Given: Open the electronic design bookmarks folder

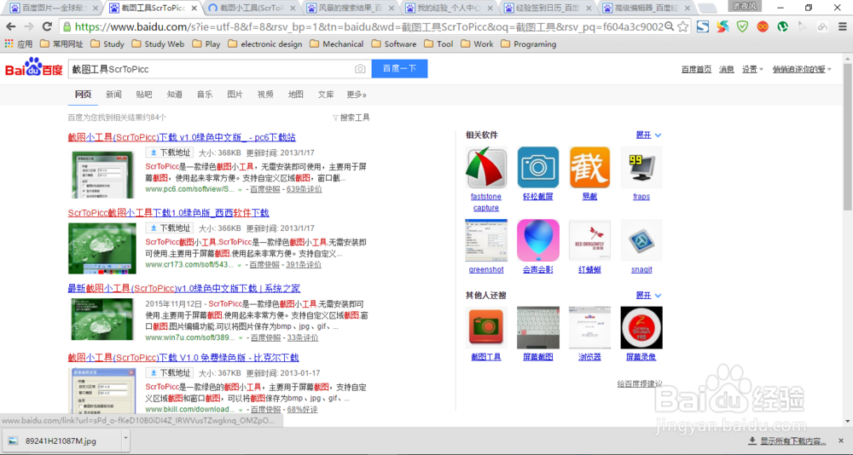Looking at the screenshot, I should 265,44.
